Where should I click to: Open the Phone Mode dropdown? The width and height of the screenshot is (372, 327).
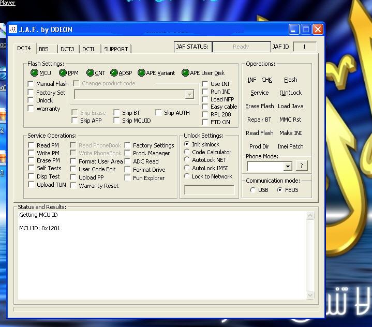pyautogui.click(x=288, y=167)
